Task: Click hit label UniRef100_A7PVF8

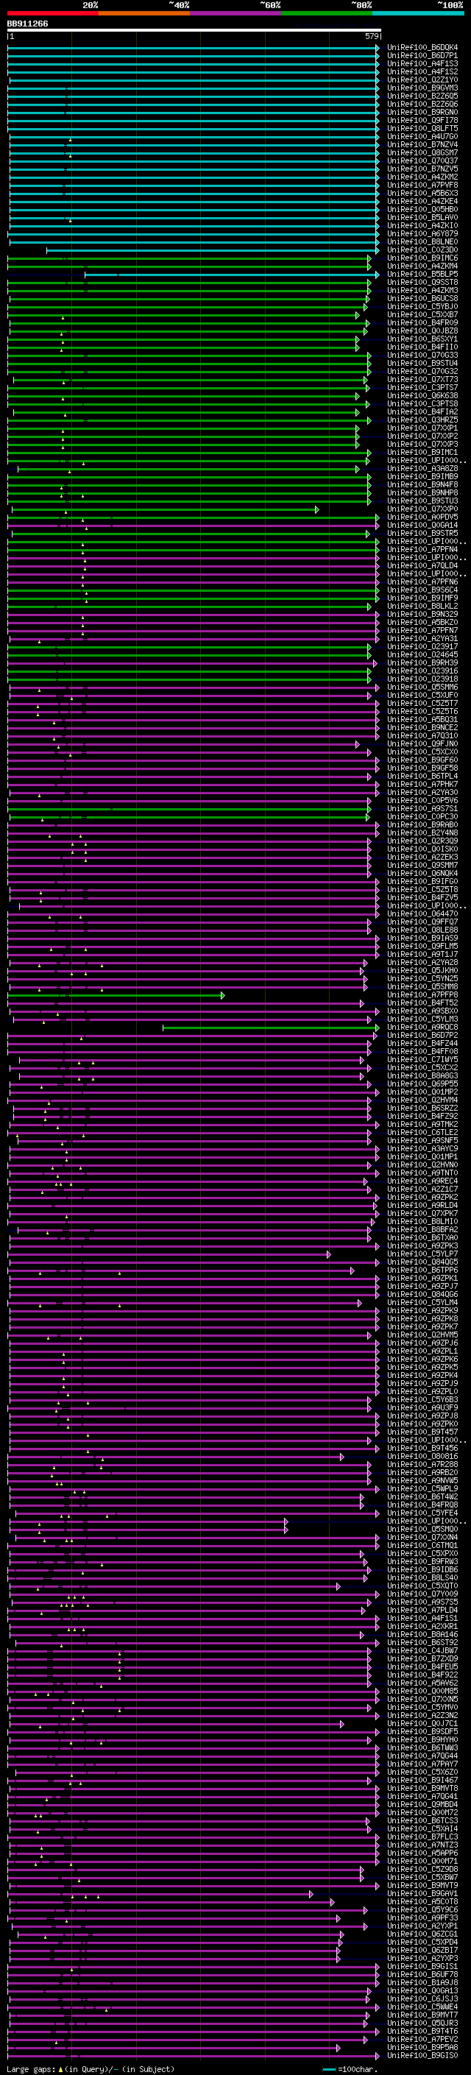Action: tap(422, 185)
